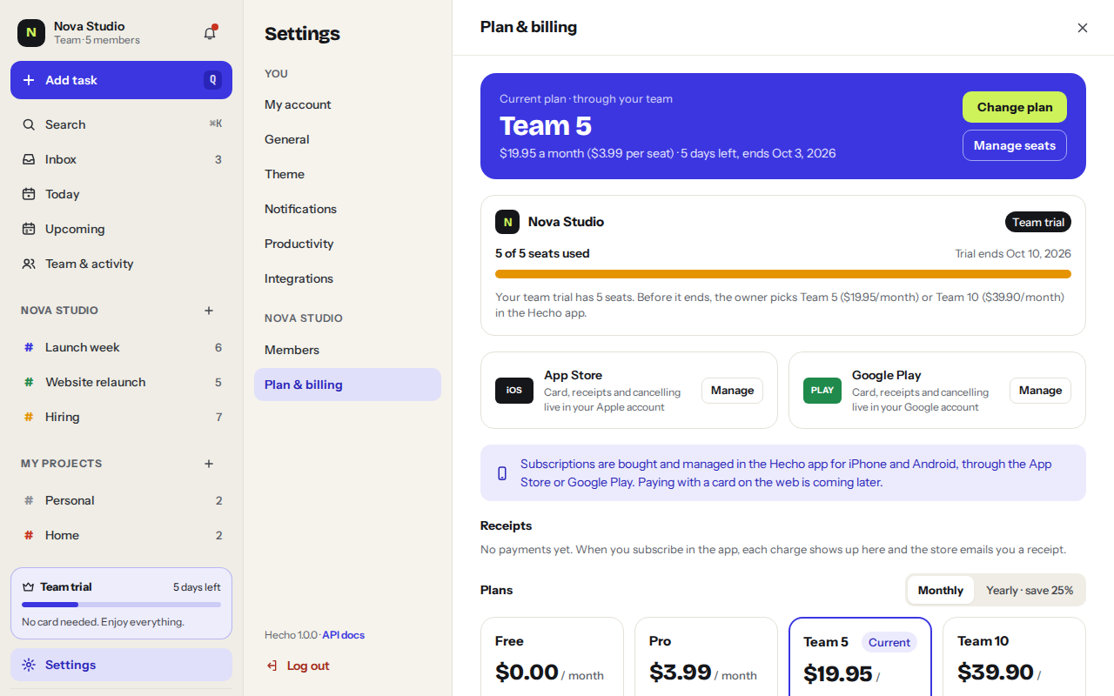1114x696 pixels.
Task: Click the orange hash icon for Hiring
Action: pos(29,417)
